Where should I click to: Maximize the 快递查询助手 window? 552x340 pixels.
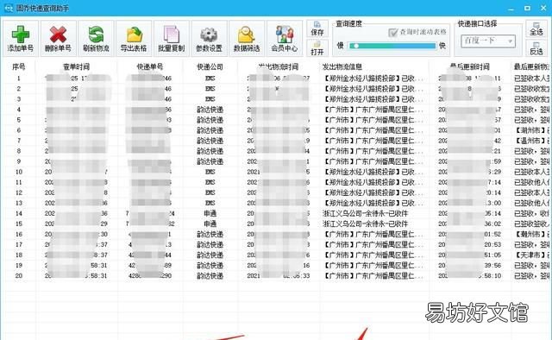(527, 8)
